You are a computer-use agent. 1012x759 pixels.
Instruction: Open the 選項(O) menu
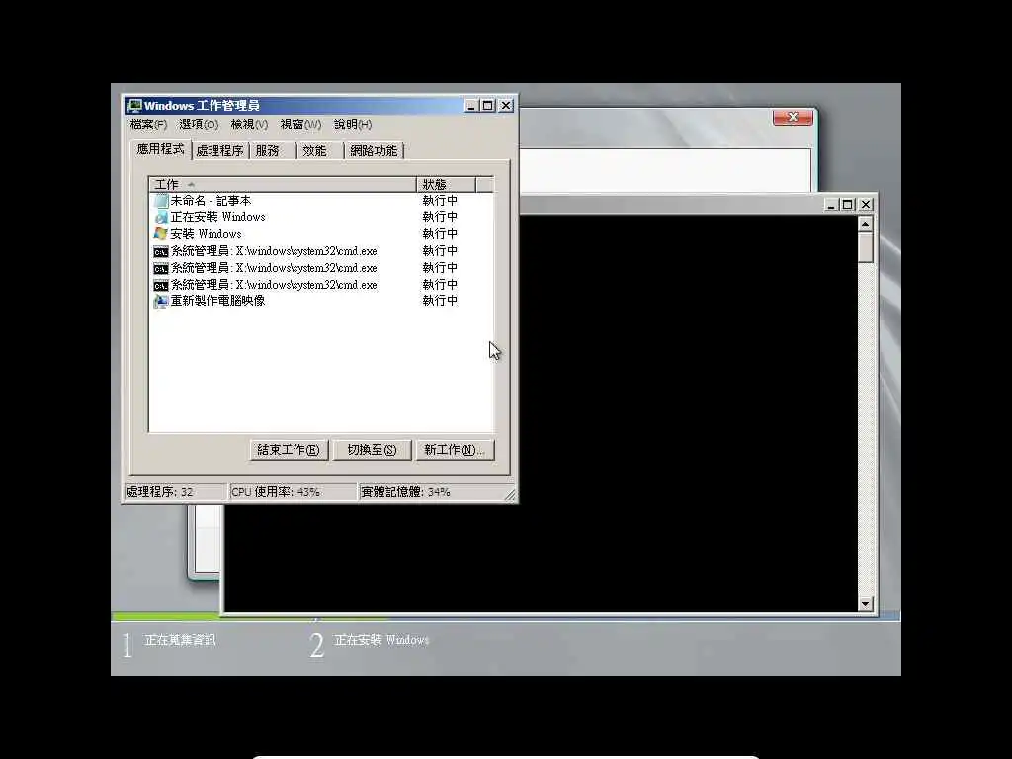[x=199, y=125]
